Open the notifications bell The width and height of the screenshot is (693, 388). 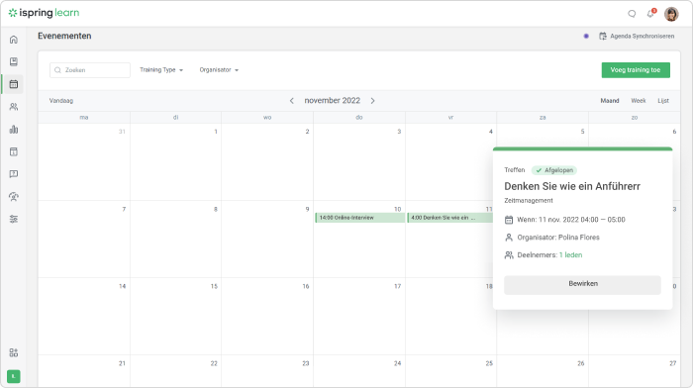(x=650, y=14)
